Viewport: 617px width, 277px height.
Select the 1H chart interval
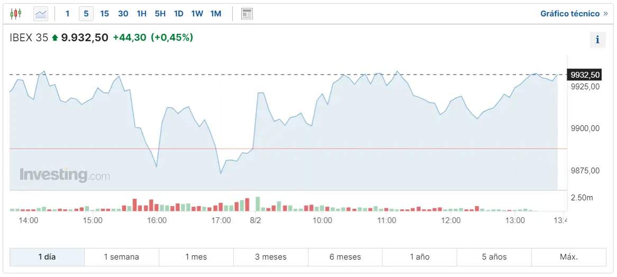click(x=142, y=14)
